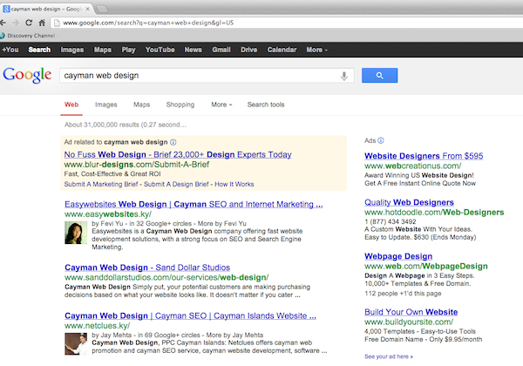Screen dimensions: 523x366
Task: Open Maps in the black bar
Action: [x=102, y=50]
